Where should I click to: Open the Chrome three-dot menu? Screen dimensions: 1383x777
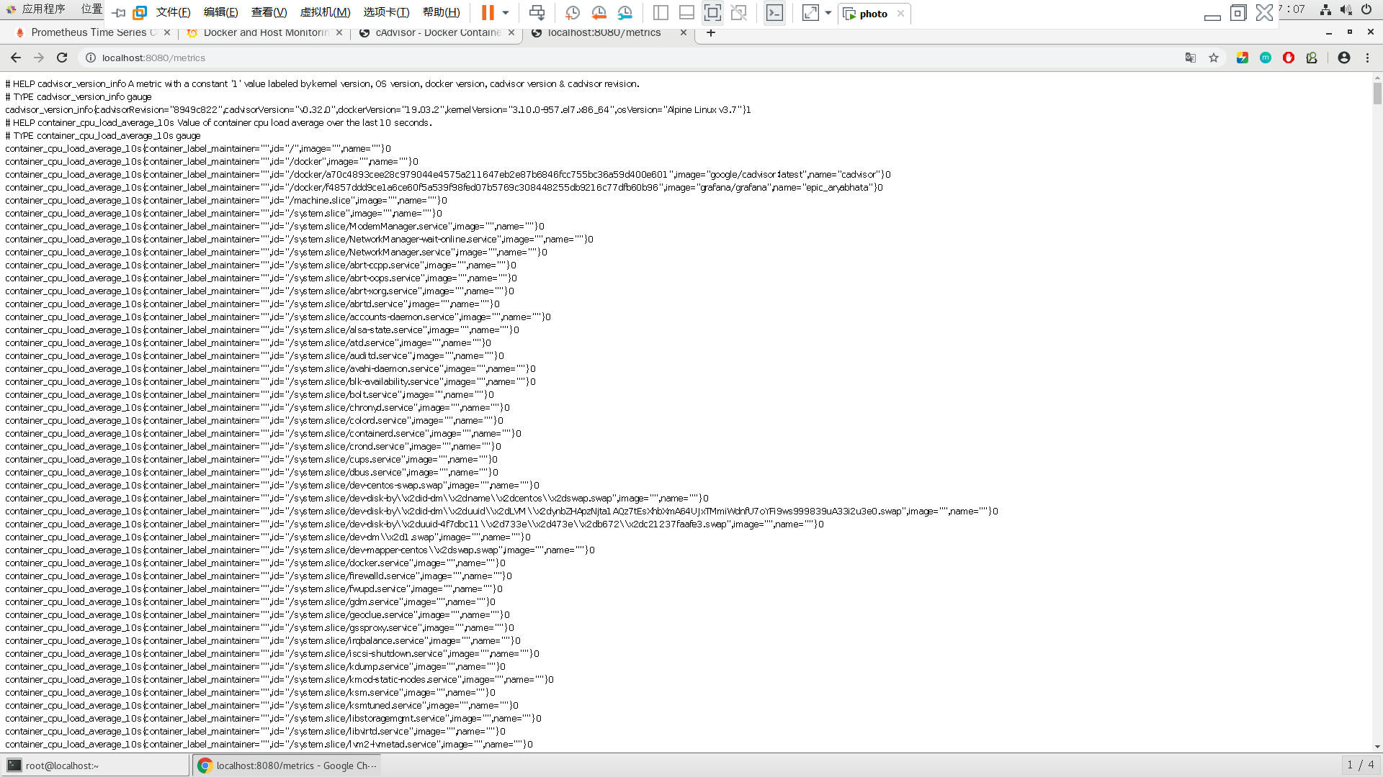pos(1367,58)
